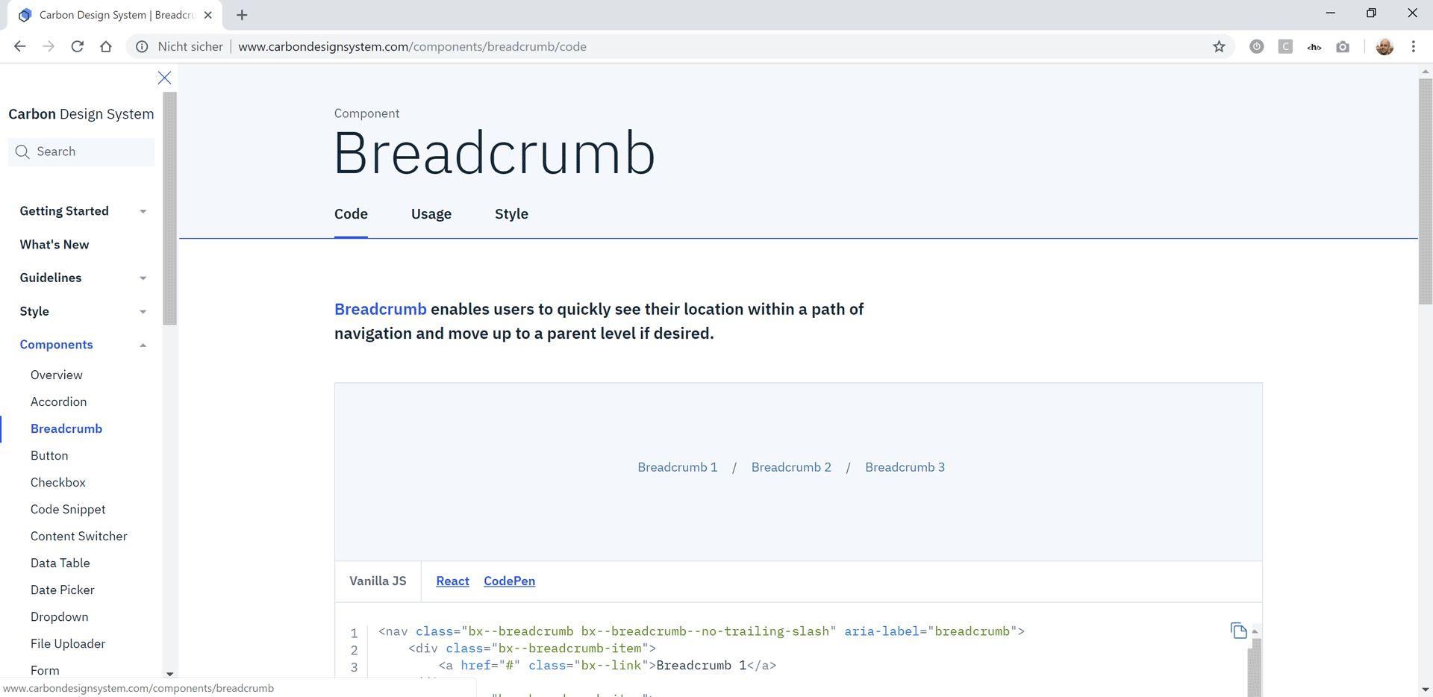Open the Chrome profile avatar
The width and height of the screenshot is (1433, 697).
pos(1384,46)
